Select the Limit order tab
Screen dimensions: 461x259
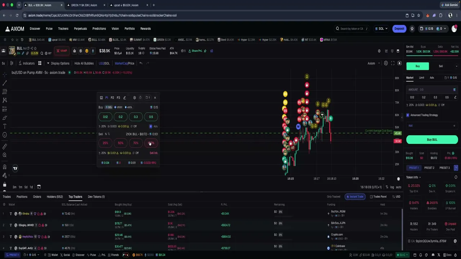(x=421, y=78)
